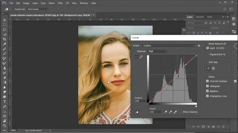
Task: Choose the curve point editing mode icon
Action: coord(136,57)
